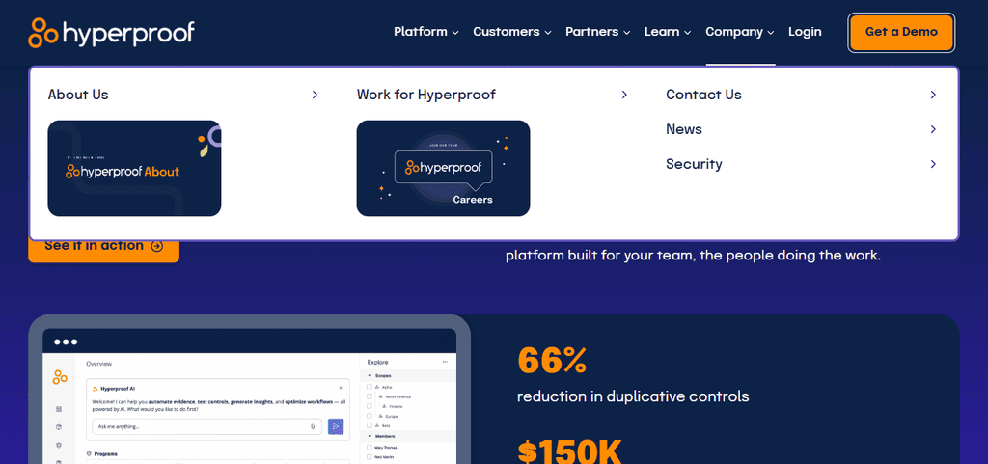This screenshot has height=464, width=988.
Task: Open the Customers menu
Action: click(512, 32)
